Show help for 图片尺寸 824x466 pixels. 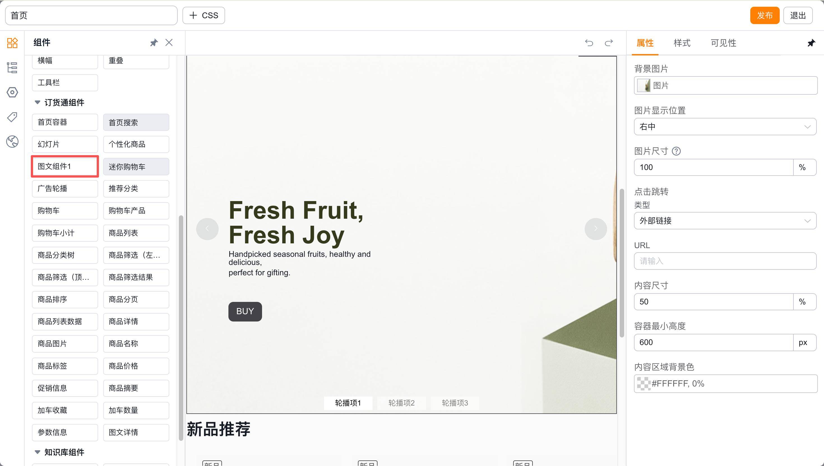pyautogui.click(x=676, y=151)
